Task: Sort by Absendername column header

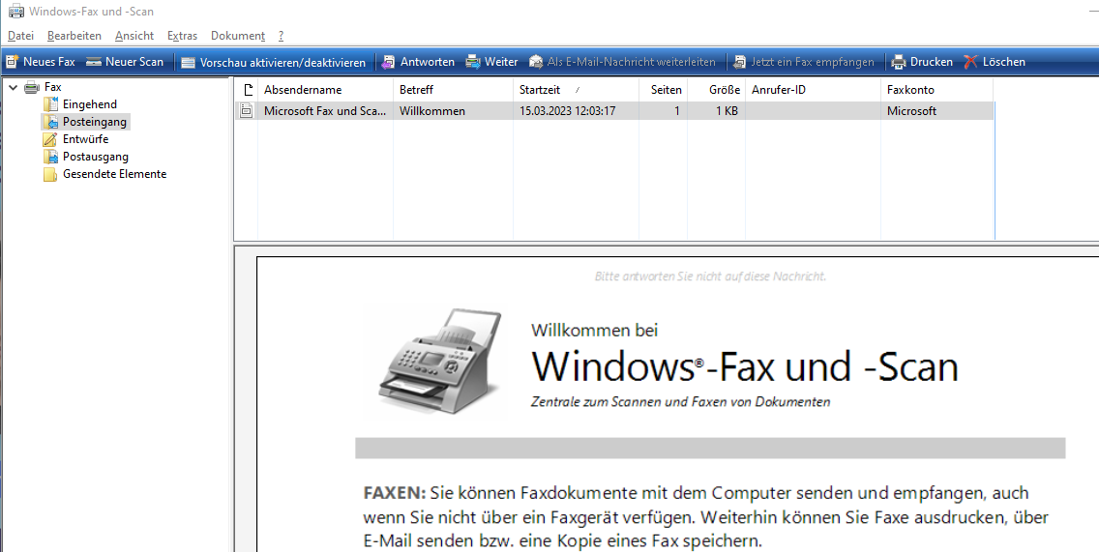Action: (325, 90)
